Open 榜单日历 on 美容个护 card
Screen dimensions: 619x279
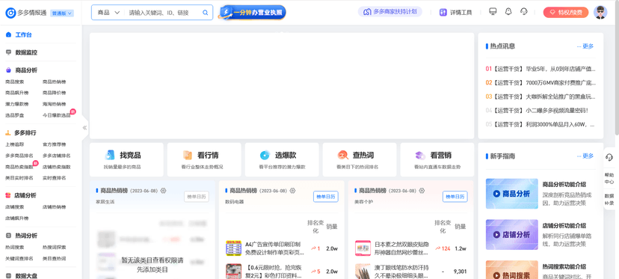(x=455, y=197)
